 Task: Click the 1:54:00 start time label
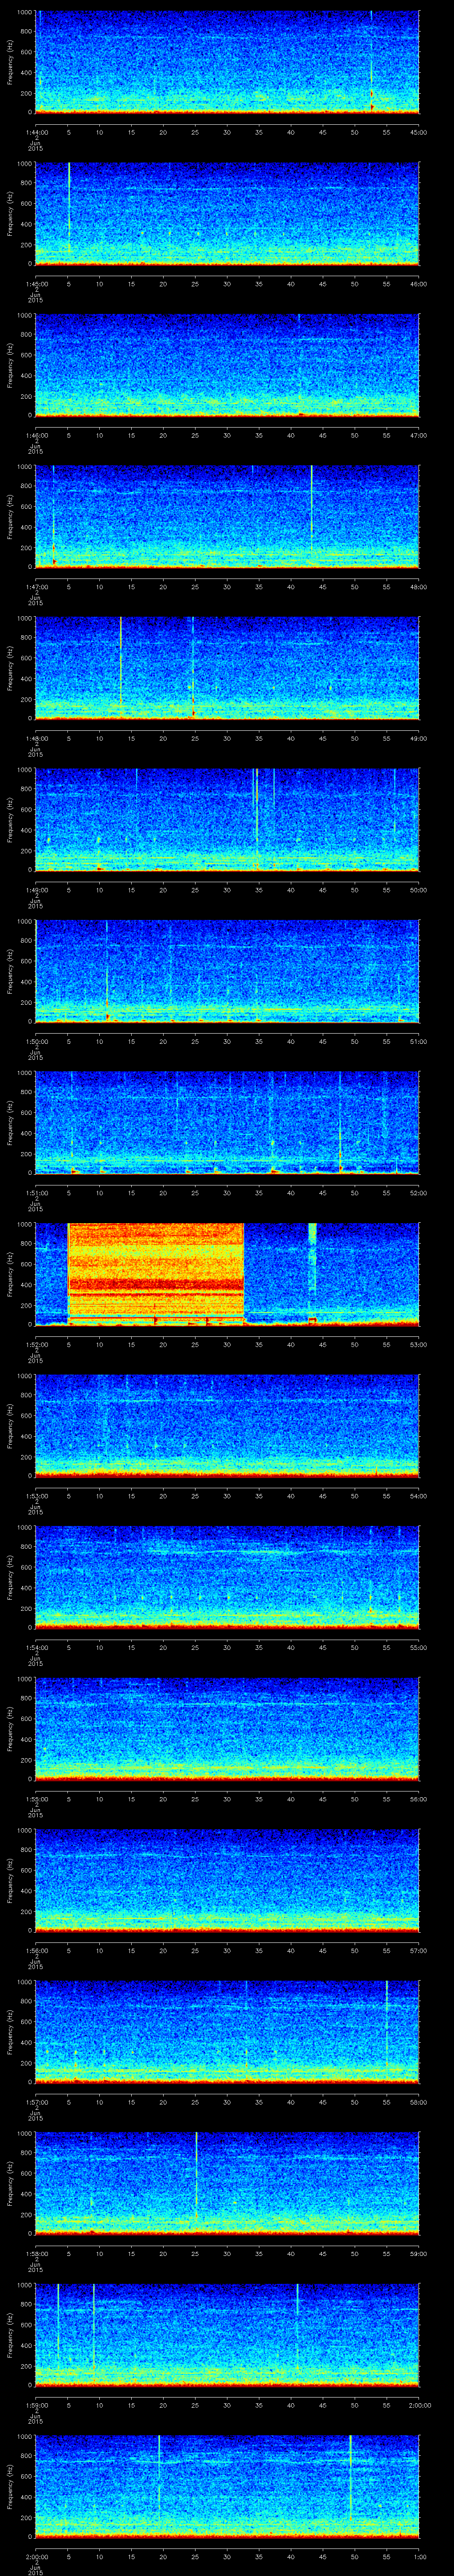click(x=36, y=1648)
